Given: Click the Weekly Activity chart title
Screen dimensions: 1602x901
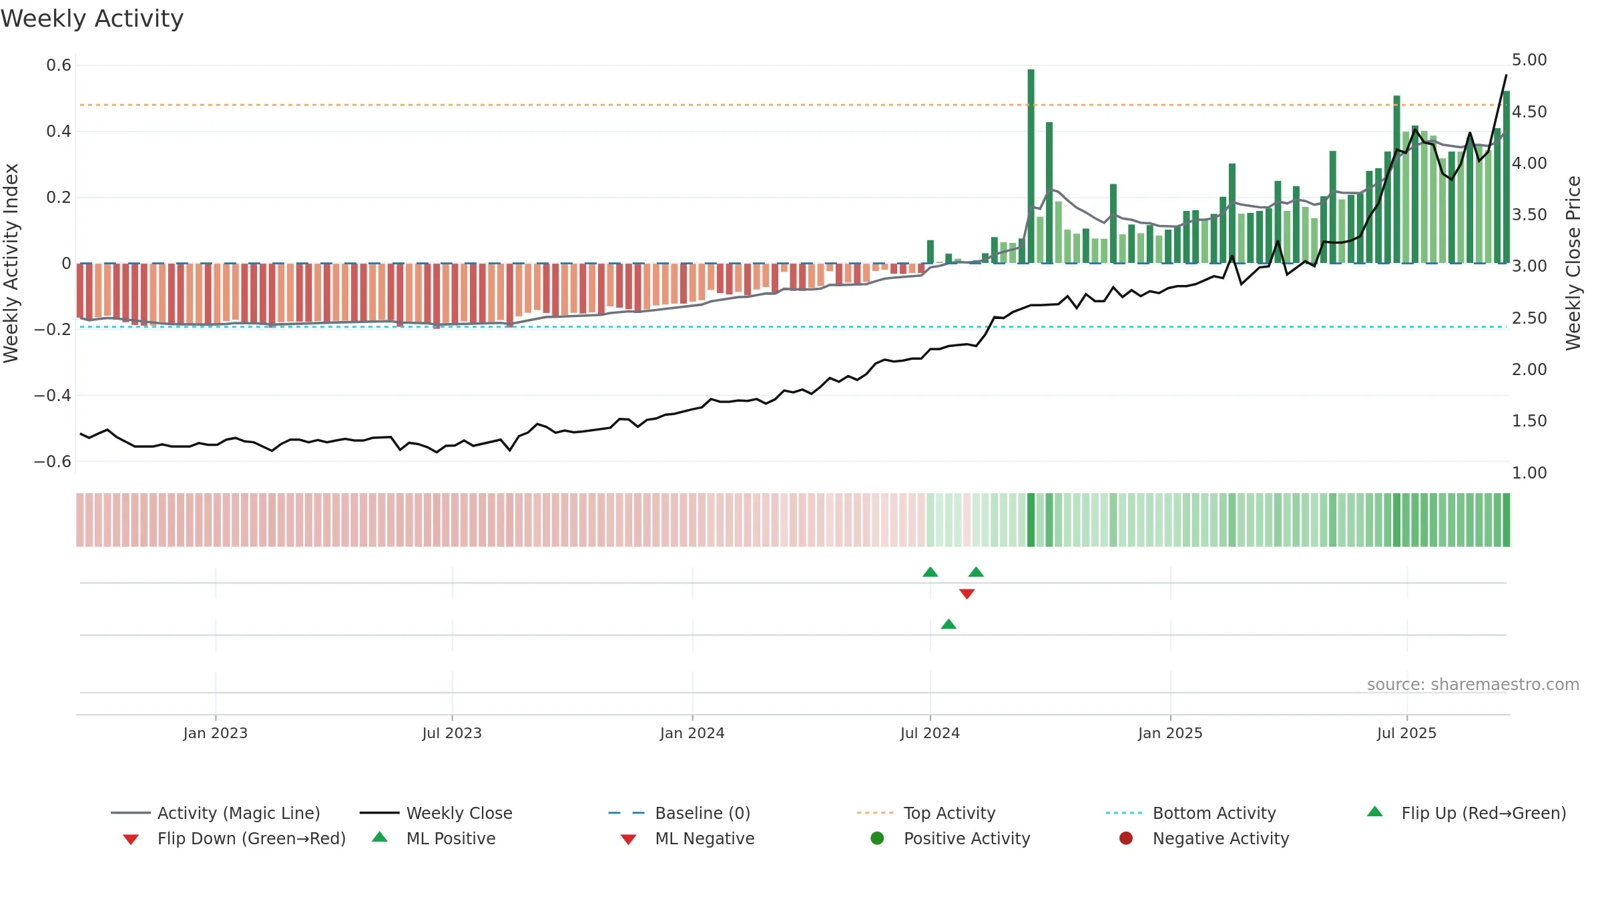Looking at the screenshot, I should pos(92,19).
